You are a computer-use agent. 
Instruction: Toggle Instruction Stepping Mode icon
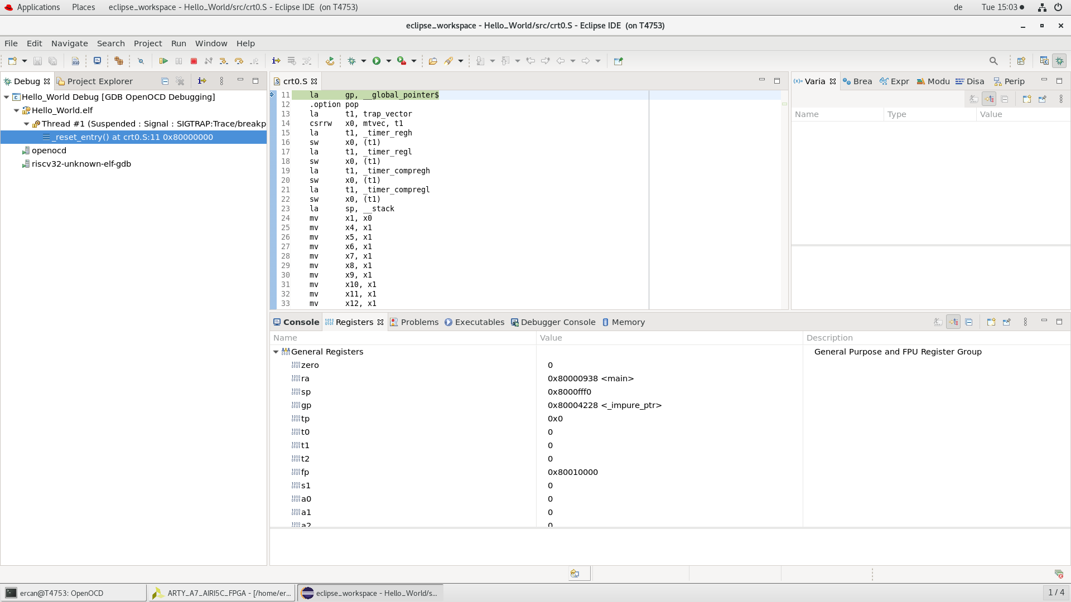(x=276, y=61)
